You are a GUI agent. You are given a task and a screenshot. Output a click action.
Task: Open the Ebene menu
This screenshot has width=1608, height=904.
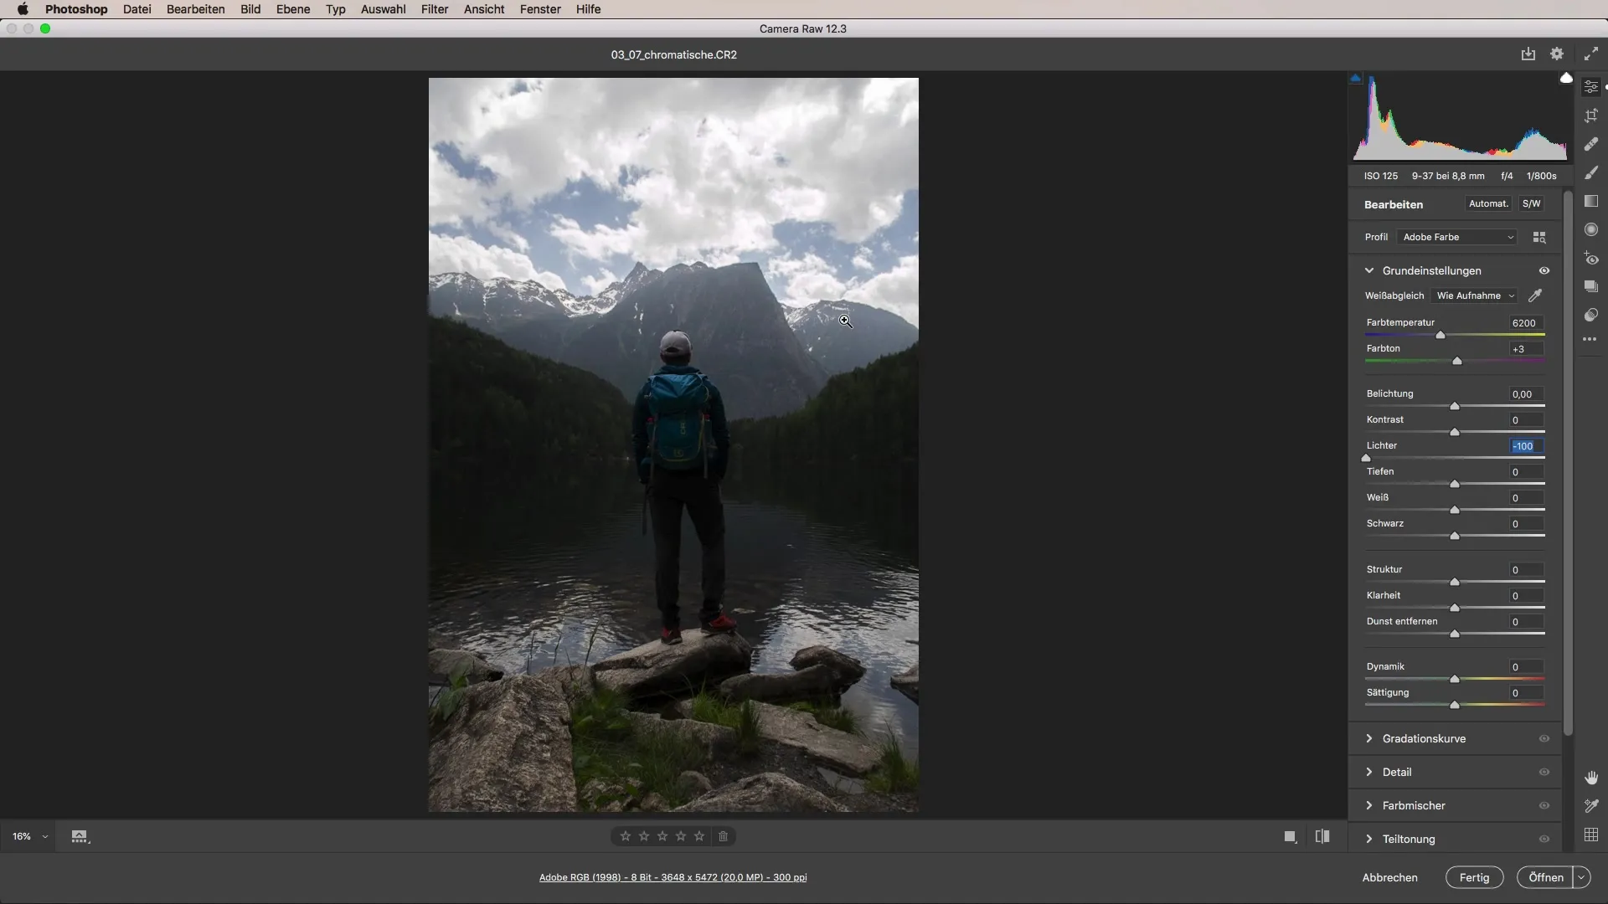(x=293, y=9)
